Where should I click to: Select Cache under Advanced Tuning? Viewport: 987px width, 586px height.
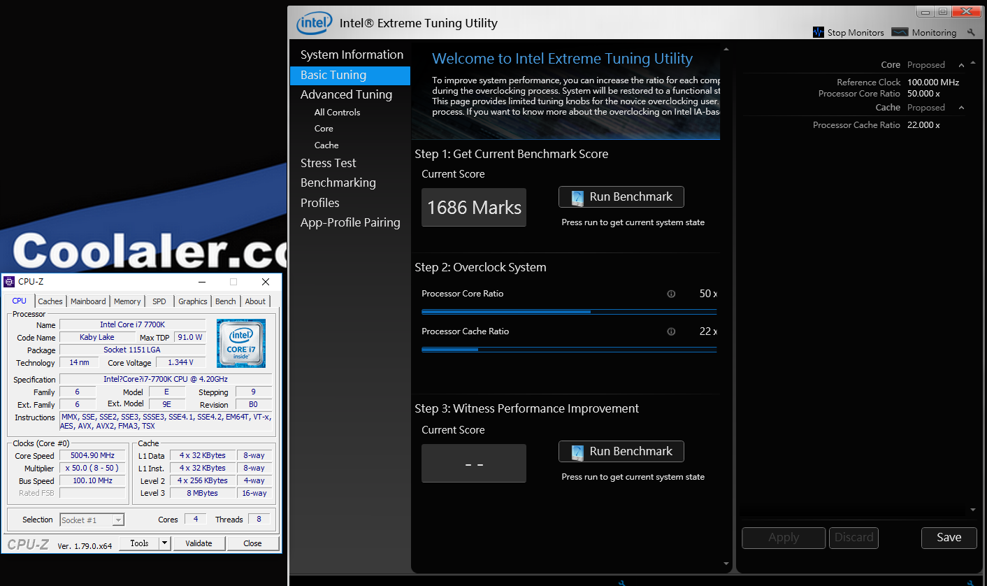326,145
